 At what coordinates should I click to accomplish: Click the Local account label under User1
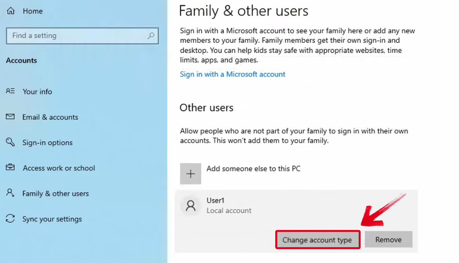[229, 211]
